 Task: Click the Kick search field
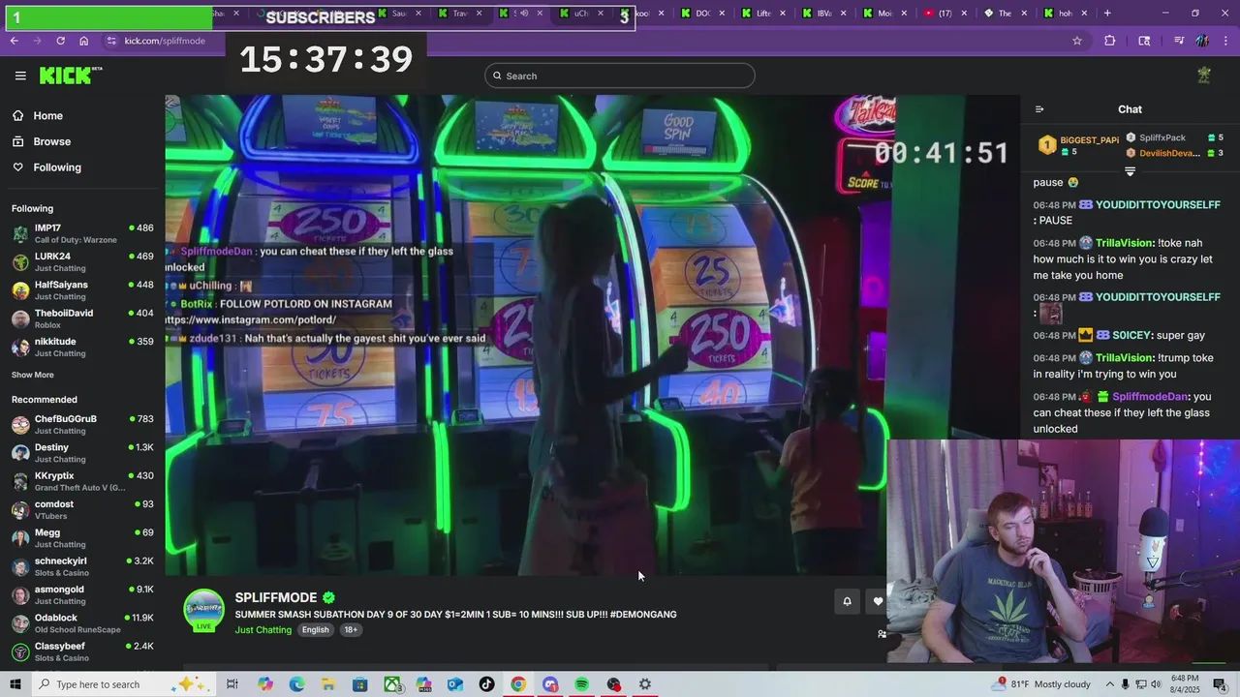coord(620,76)
